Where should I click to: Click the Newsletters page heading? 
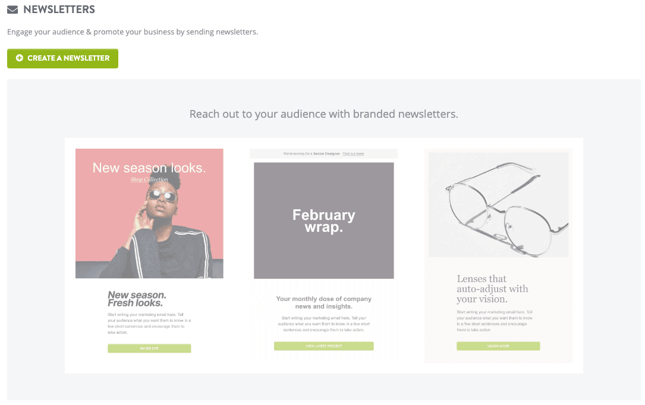[59, 10]
